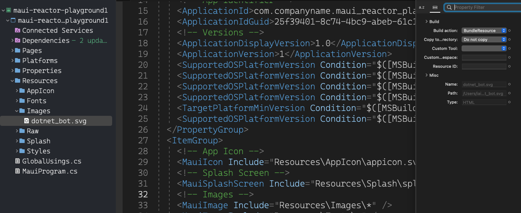The image size is (521, 213).
Task: Collapse the maui-reactor-playground1 solution node
Action: 3,10
